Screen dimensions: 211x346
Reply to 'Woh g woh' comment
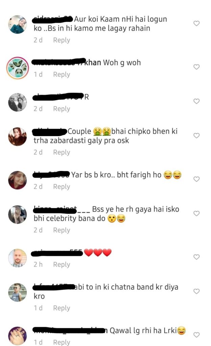tap(62, 75)
